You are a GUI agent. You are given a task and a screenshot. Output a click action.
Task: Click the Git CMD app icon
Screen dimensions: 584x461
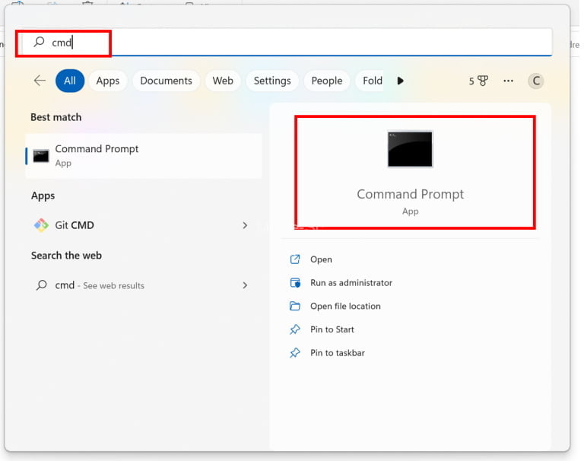tap(42, 225)
